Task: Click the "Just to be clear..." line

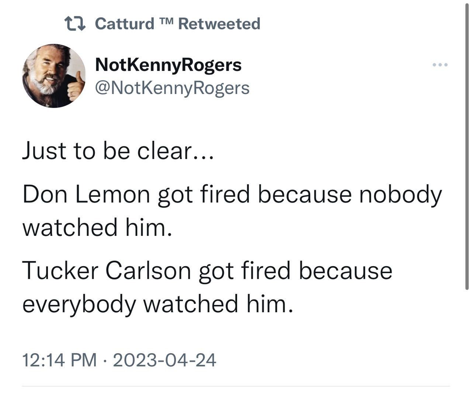Action: pos(118,151)
